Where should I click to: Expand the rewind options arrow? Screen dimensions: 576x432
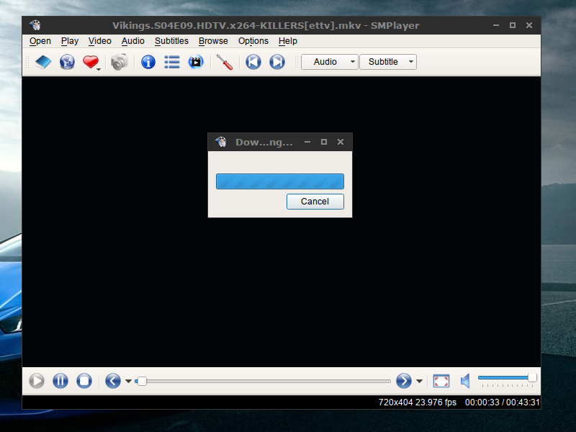[x=128, y=382]
